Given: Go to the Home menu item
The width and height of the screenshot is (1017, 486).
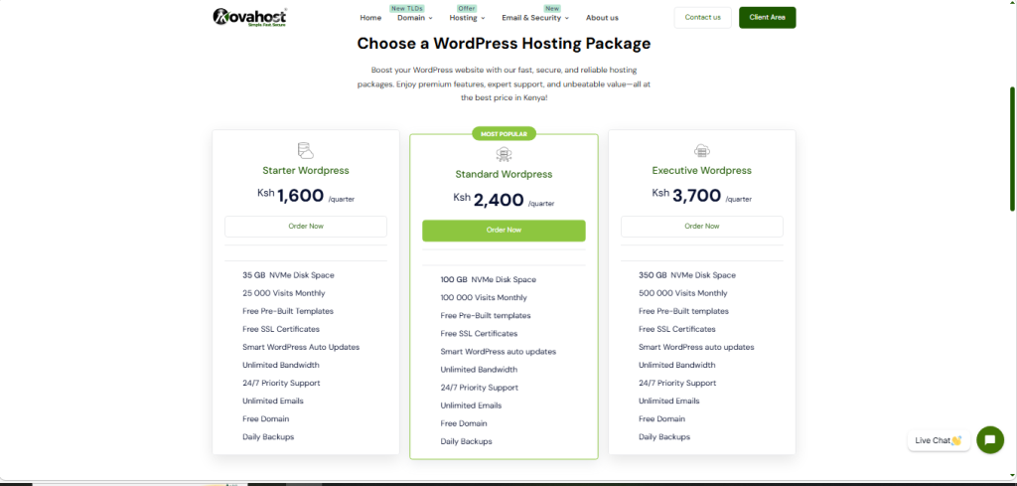Looking at the screenshot, I should (x=371, y=18).
